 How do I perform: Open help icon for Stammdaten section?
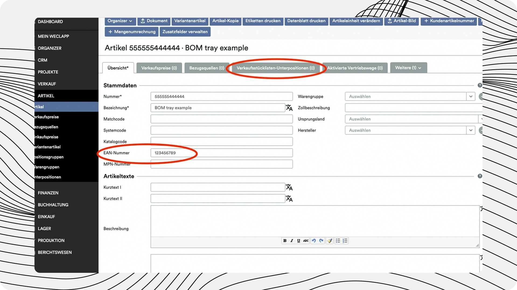click(x=480, y=85)
